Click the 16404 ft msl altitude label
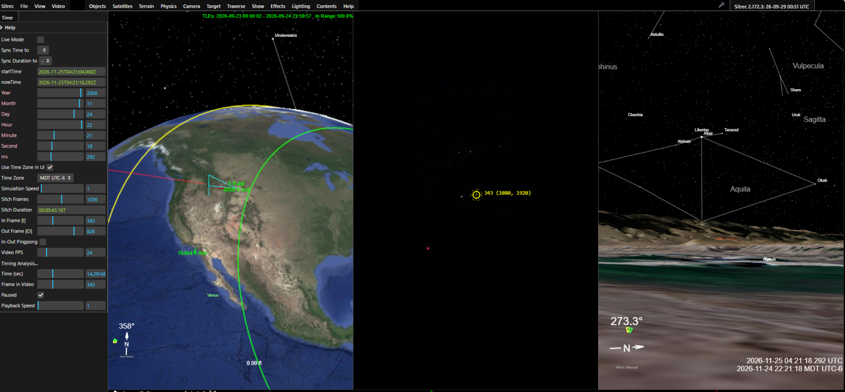 (x=192, y=253)
